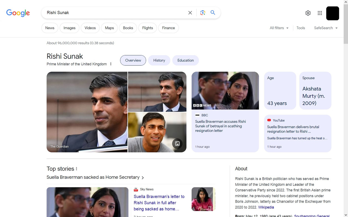Open Google Lens search in the search bar
Viewport: 348px width, 217px height.
(203, 12)
